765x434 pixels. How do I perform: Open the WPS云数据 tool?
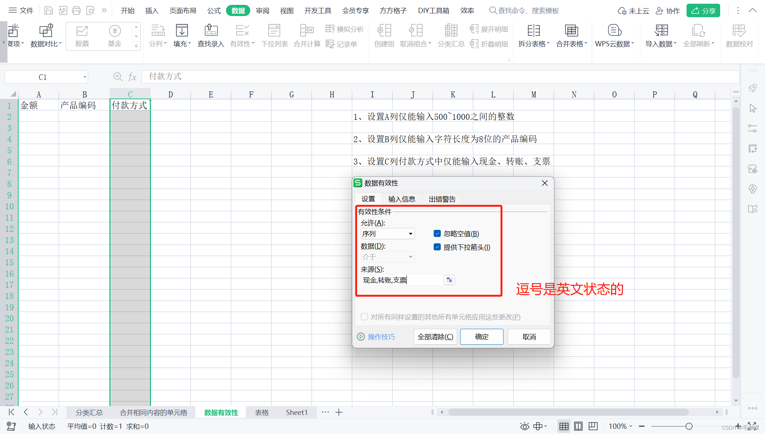coord(614,35)
